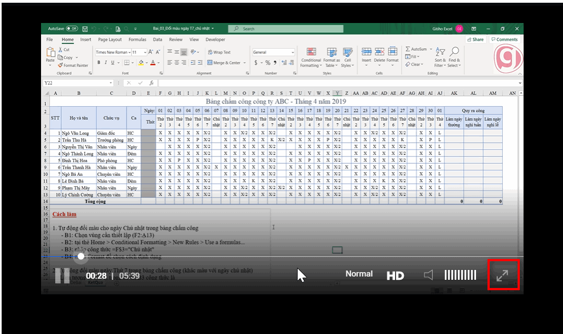Apply Italic formatting
Viewport: 563px width, 334px height.
click(x=106, y=62)
